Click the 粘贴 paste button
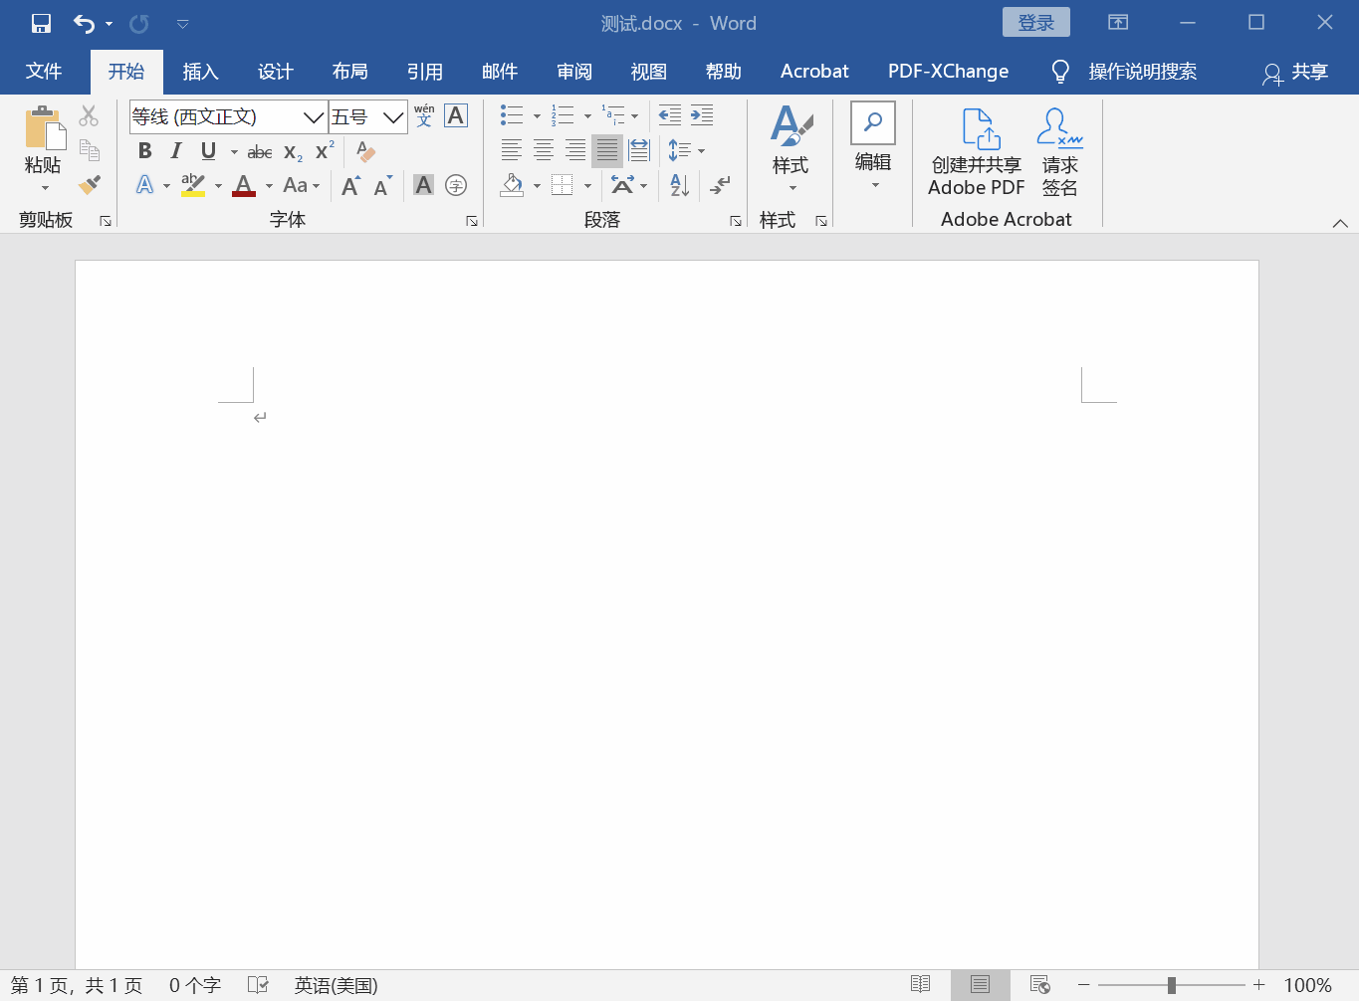 [x=43, y=149]
